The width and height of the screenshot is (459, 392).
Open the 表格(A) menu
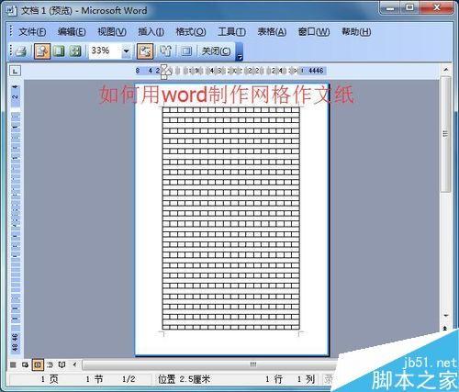tap(272, 31)
